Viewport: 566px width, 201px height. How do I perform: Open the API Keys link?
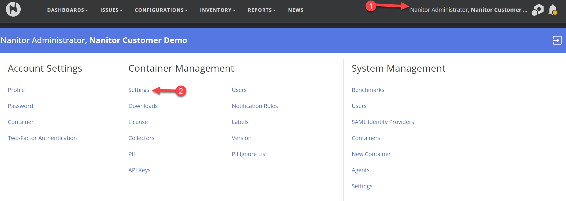click(139, 170)
